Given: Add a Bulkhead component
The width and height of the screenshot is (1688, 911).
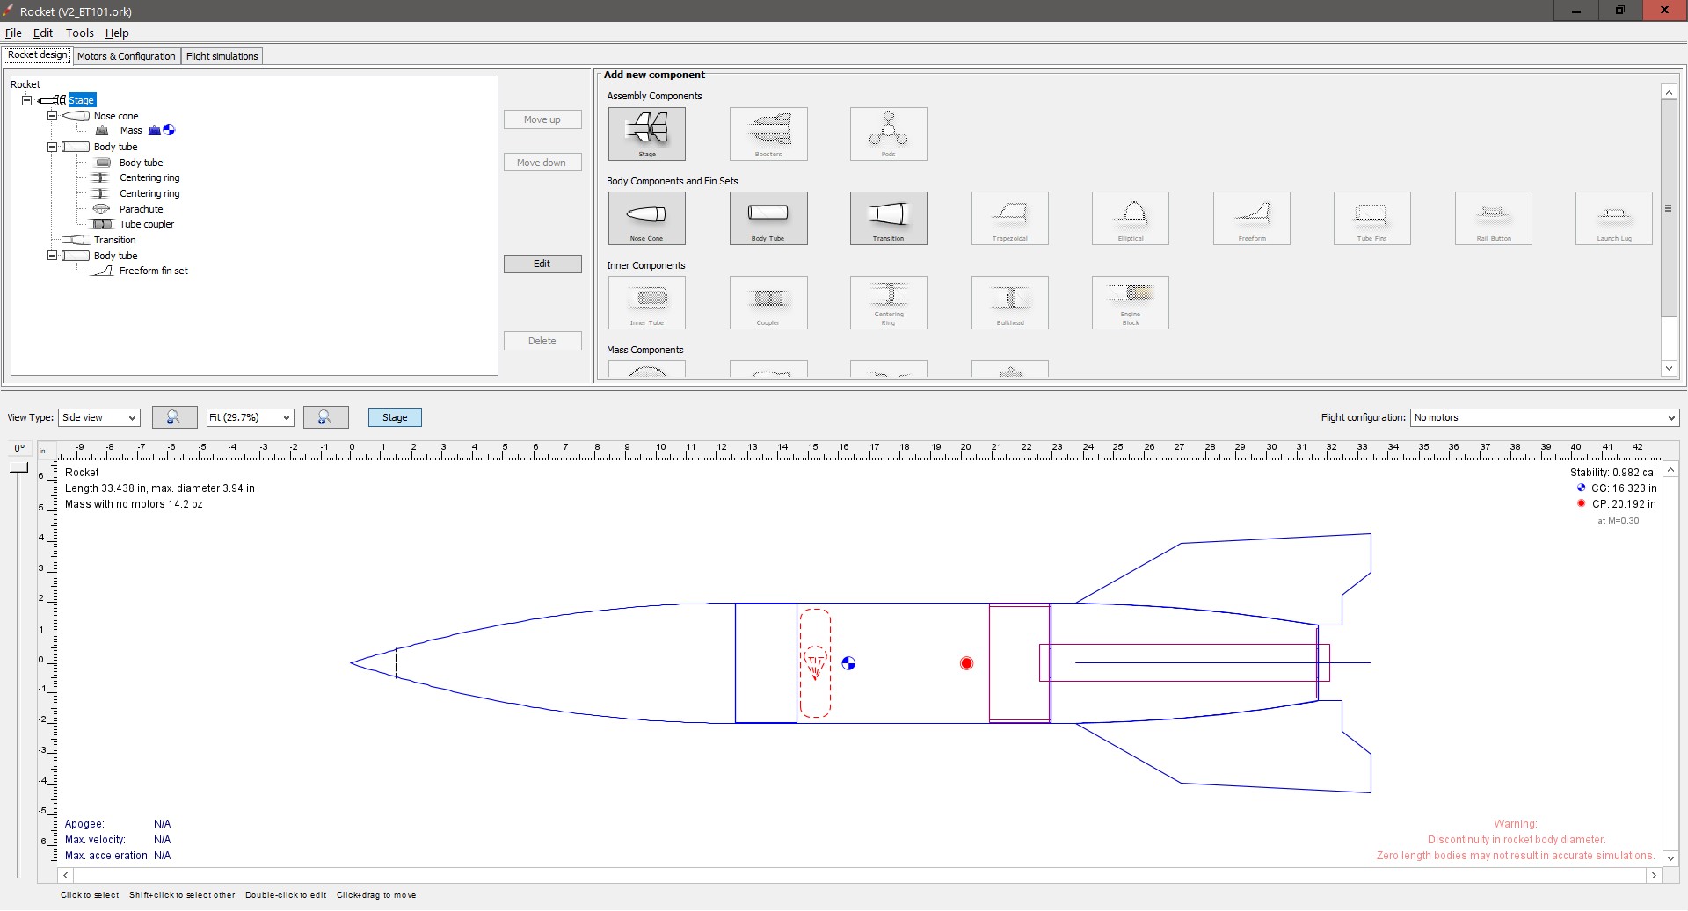Looking at the screenshot, I should click(x=1009, y=302).
